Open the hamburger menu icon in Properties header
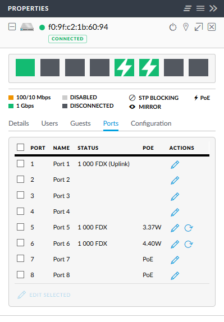The image size is (224, 322). [200, 8]
